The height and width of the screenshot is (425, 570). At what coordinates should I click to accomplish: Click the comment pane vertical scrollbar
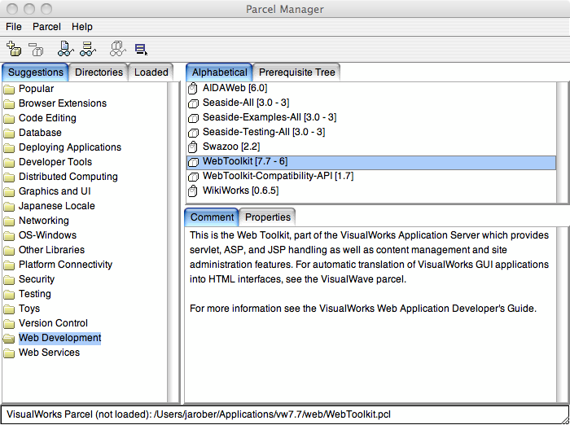563,315
